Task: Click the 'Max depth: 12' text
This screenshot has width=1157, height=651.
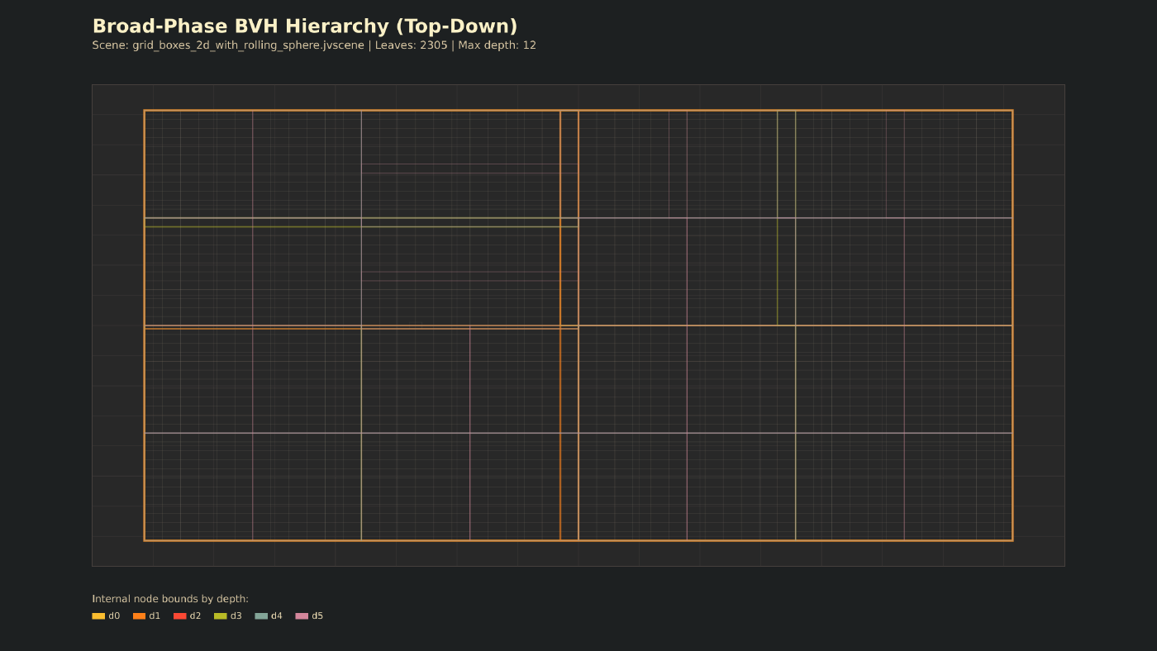Action: click(498, 45)
